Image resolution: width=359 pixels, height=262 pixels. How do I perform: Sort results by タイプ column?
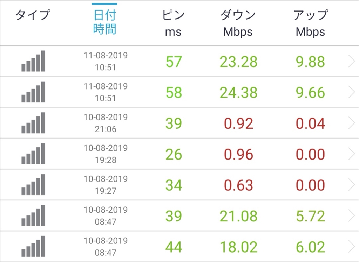[33, 15]
